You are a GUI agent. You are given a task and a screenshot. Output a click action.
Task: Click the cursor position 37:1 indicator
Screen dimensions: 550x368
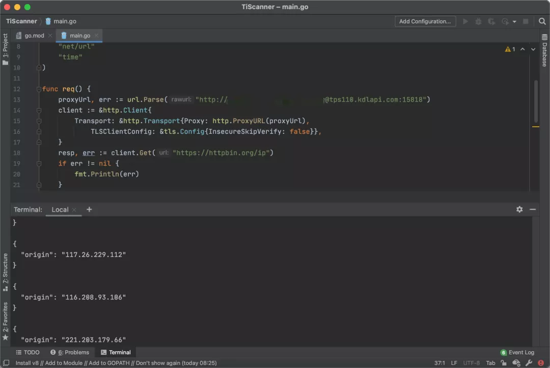[439, 363]
